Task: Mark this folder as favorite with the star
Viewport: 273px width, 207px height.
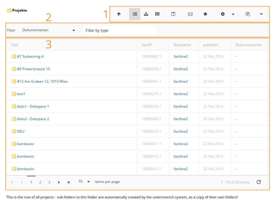Action: click(x=205, y=14)
